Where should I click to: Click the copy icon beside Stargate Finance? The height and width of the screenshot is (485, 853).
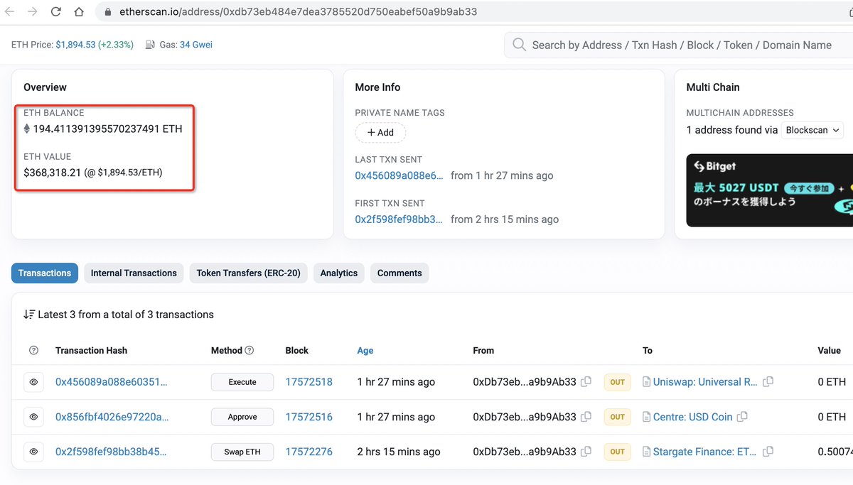pos(768,452)
